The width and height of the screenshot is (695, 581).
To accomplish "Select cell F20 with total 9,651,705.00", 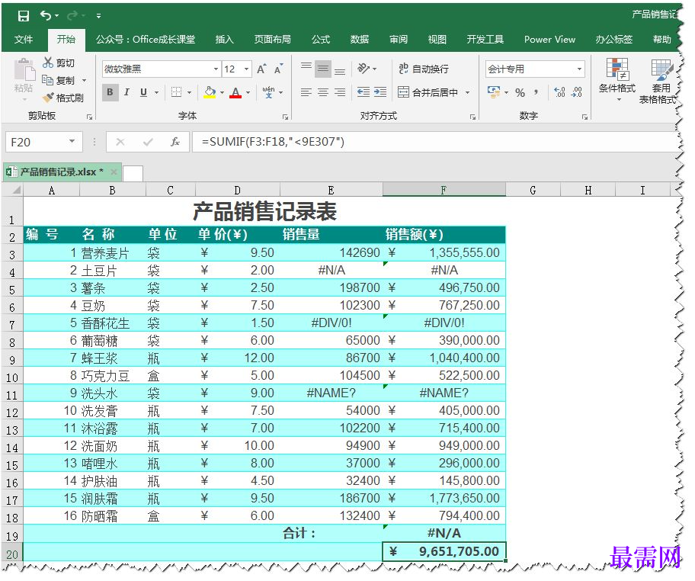I will (444, 551).
